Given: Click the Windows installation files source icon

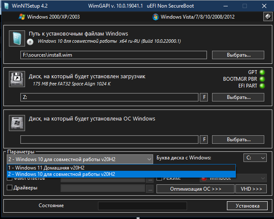Looking at the screenshot, I should coord(17,38).
